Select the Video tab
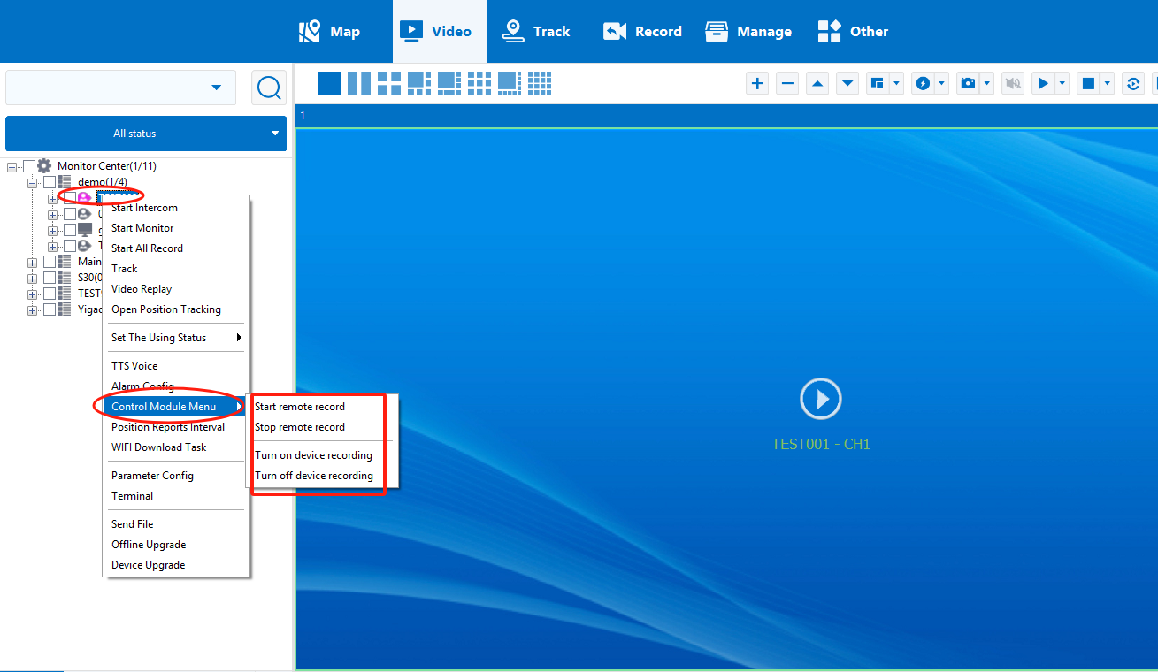Viewport: 1158px width, 672px height. tap(440, 31)
